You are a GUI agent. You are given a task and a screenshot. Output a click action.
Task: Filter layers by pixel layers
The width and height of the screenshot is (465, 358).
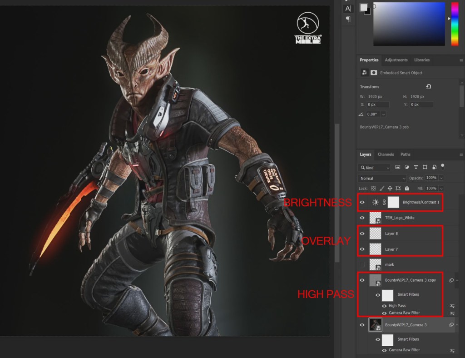coord(398,167)
